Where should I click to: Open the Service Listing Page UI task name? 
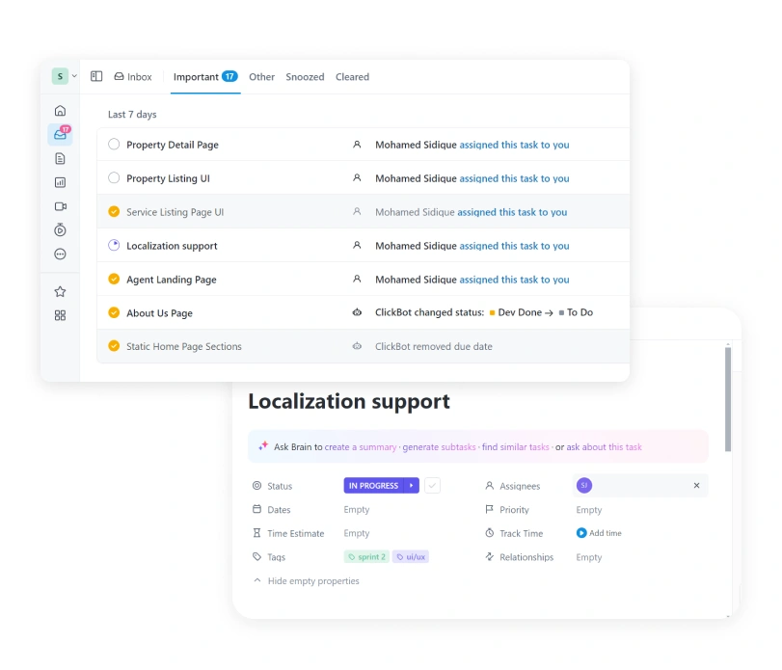tap(175, 212)
